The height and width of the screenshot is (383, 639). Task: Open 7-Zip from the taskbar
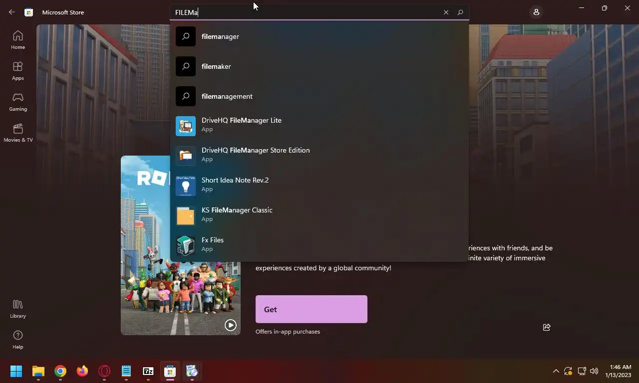click(148, 371)
